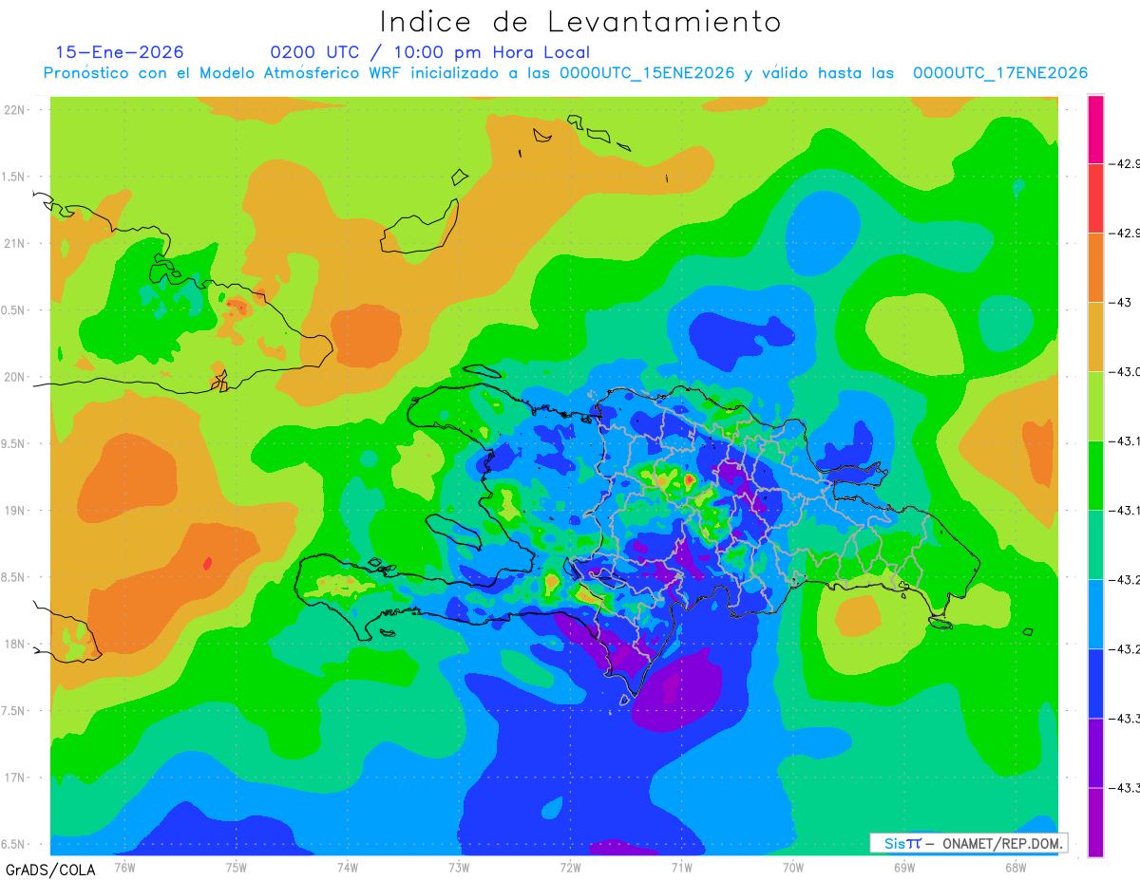
Task: Click the magenta swatch in the color scale
Action: pos(1095,129)
